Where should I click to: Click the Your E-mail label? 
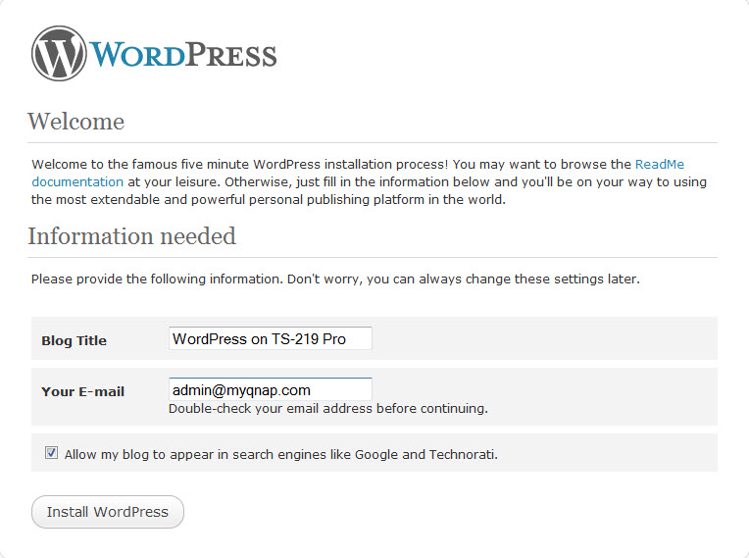82,391
